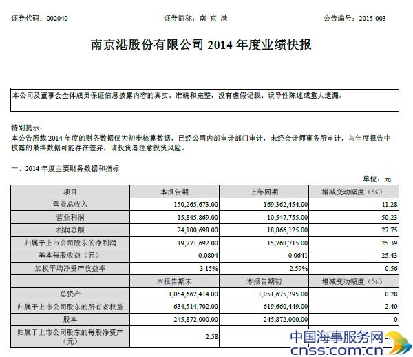The height and width of the screenshot is (357, 413).
Task: Select value 18,866,125.00
Action: tap(288, 230)
